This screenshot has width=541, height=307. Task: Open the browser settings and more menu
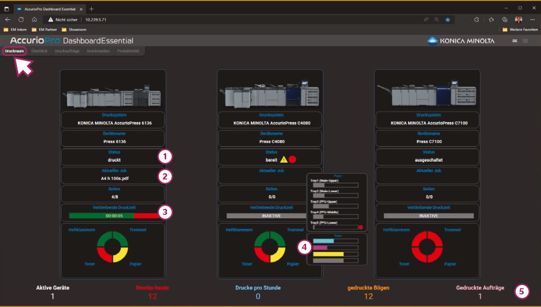[533, 20]
